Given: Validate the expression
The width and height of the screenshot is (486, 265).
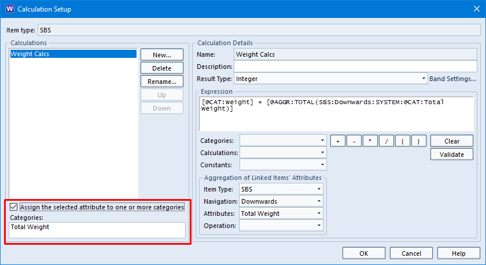Looking at the screenshot, I should pyautogui.click(x=452, y=154).
